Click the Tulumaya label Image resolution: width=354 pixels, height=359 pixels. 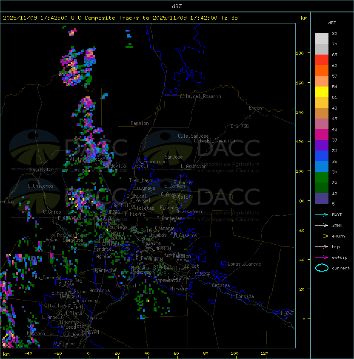coord(145,188)
